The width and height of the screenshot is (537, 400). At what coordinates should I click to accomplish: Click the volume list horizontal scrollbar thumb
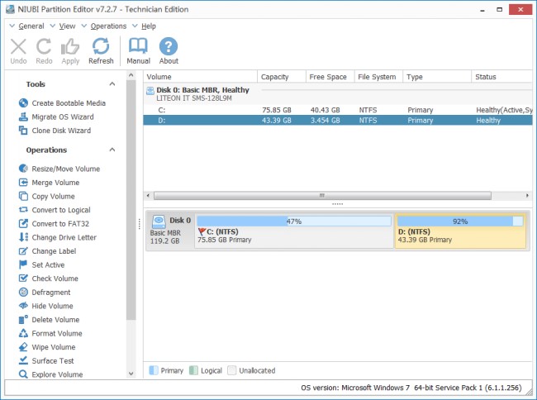point(322,196)
